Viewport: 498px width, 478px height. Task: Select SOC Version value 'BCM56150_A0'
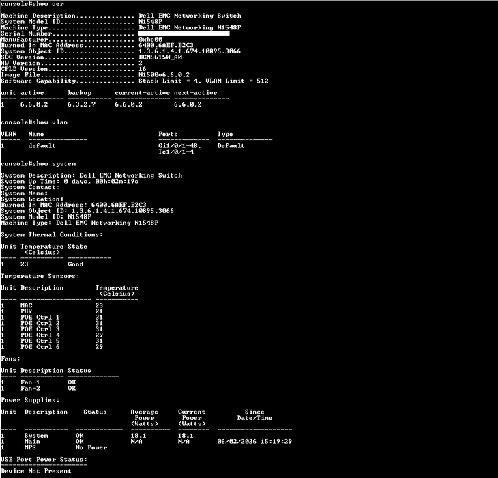pos(160,57)
